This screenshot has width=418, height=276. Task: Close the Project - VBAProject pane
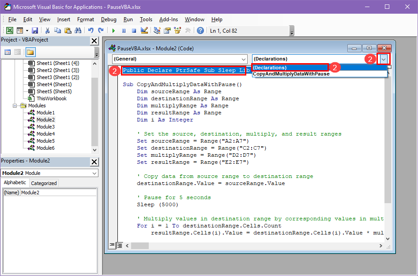pyautogui.click(x=94, y=41)
